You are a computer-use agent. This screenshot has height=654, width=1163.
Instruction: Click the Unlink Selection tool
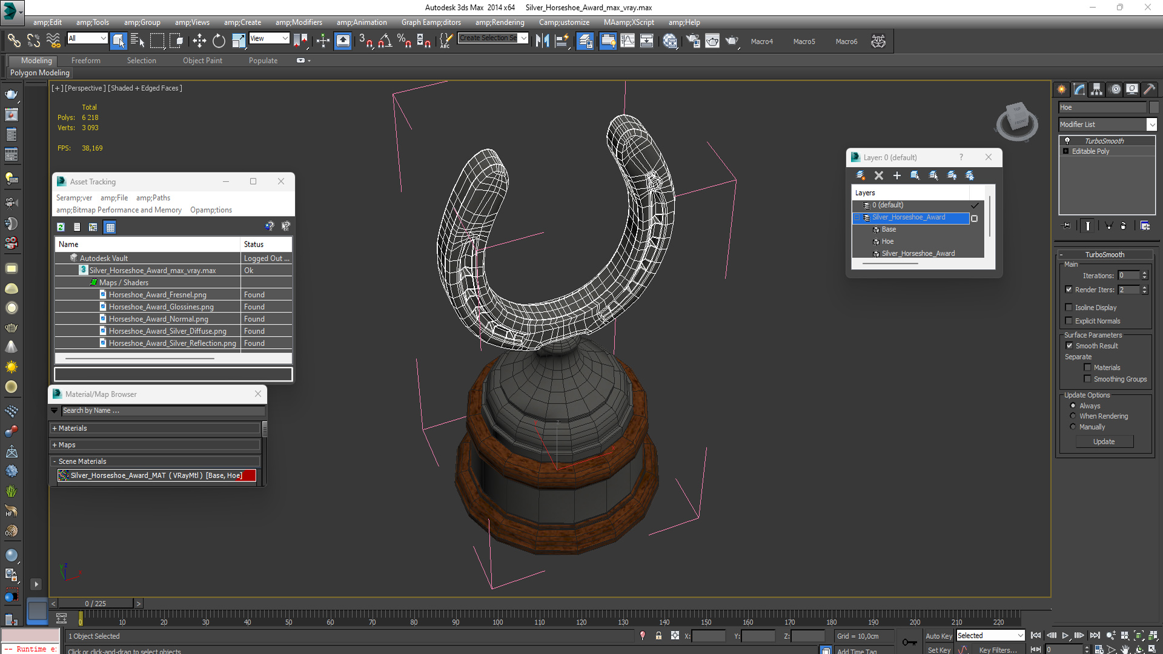[x=33, y=41]
